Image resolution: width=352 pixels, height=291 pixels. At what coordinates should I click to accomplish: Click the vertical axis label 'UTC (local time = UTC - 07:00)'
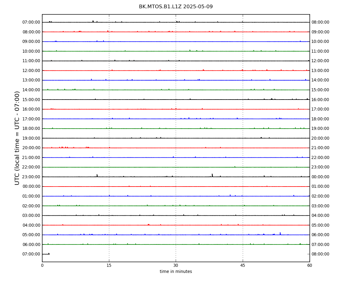pos(17,138)
